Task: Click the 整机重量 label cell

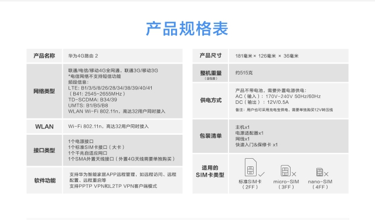Action: pyautogui.click(x=210, y=73)
